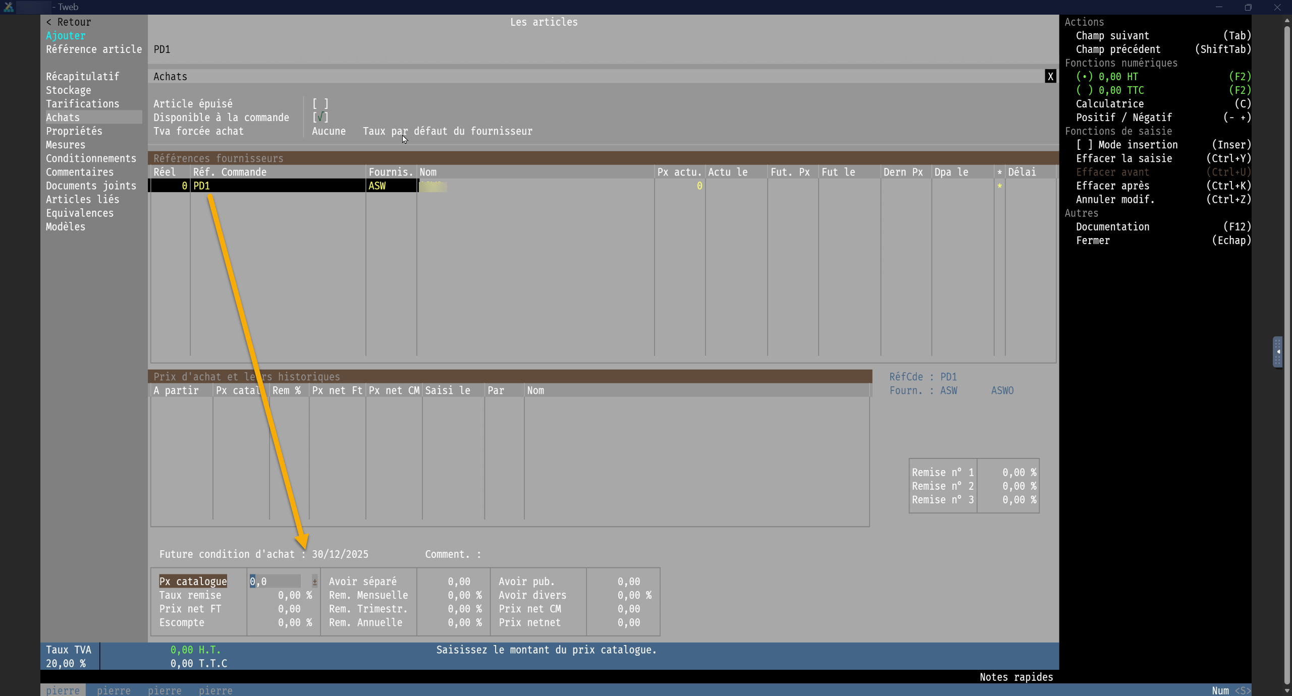Click the future condition date 30/12/2025

coord(340,554)
